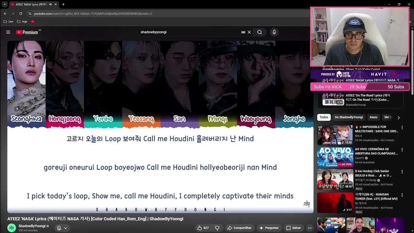Screen dimensions: 414x233
Task: Open options for Ice Hockey SEULGI video
Action: [402, 172]
